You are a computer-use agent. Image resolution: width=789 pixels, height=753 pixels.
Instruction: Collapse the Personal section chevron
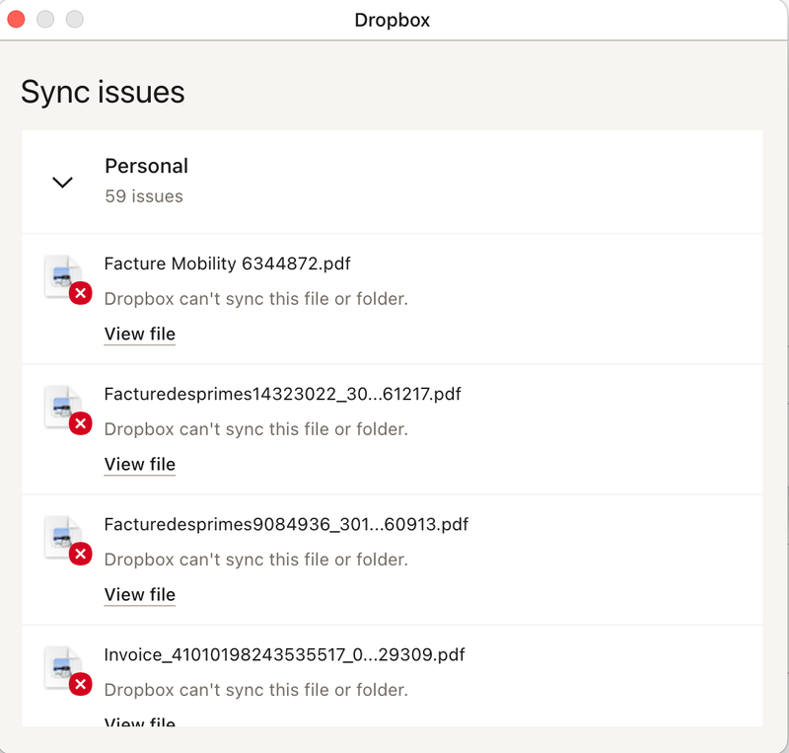[62, 182]
